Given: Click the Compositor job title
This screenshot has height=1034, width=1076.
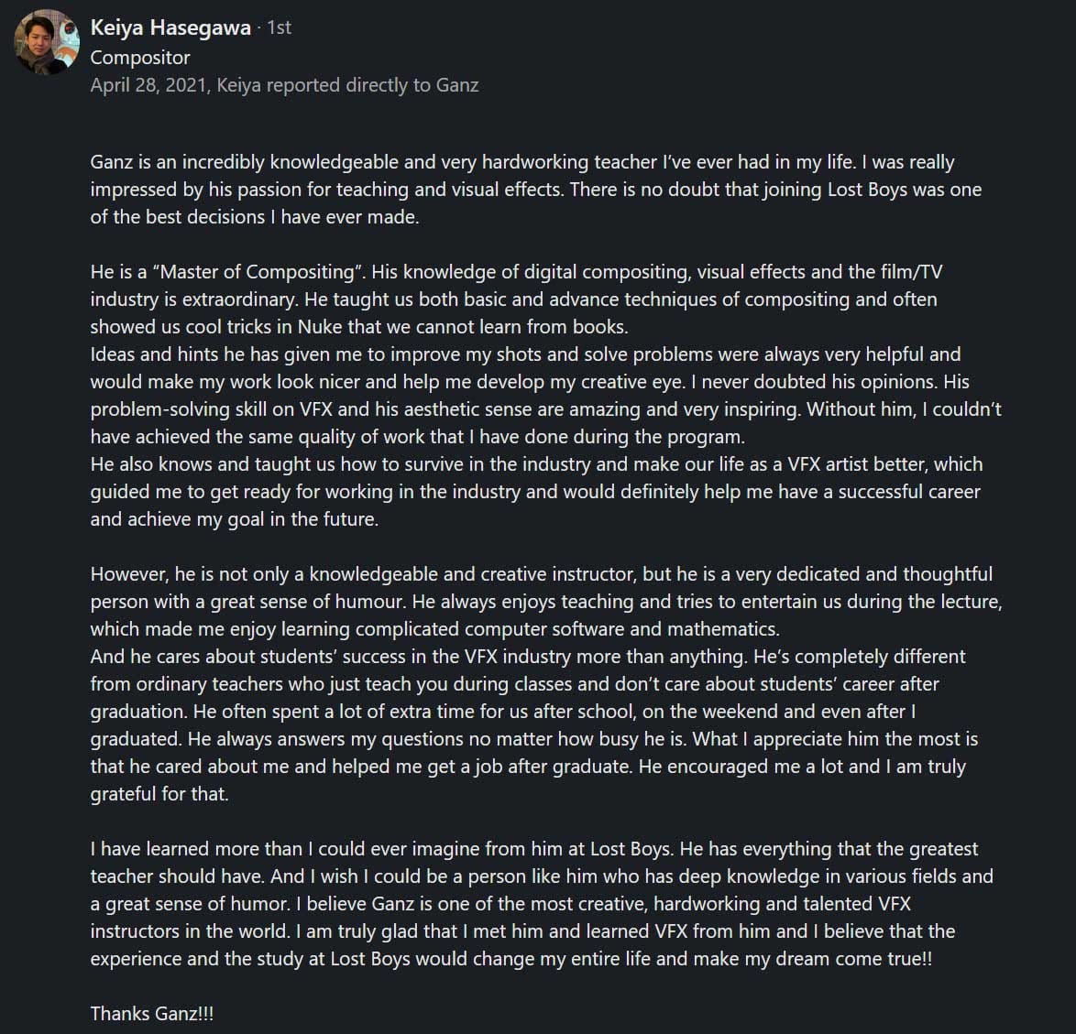Looking at the screenshot, I should [140, 57].
